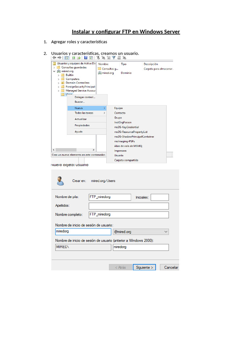
Task: Click the Find objects toolbar icon
Action: tap(119, 58)
